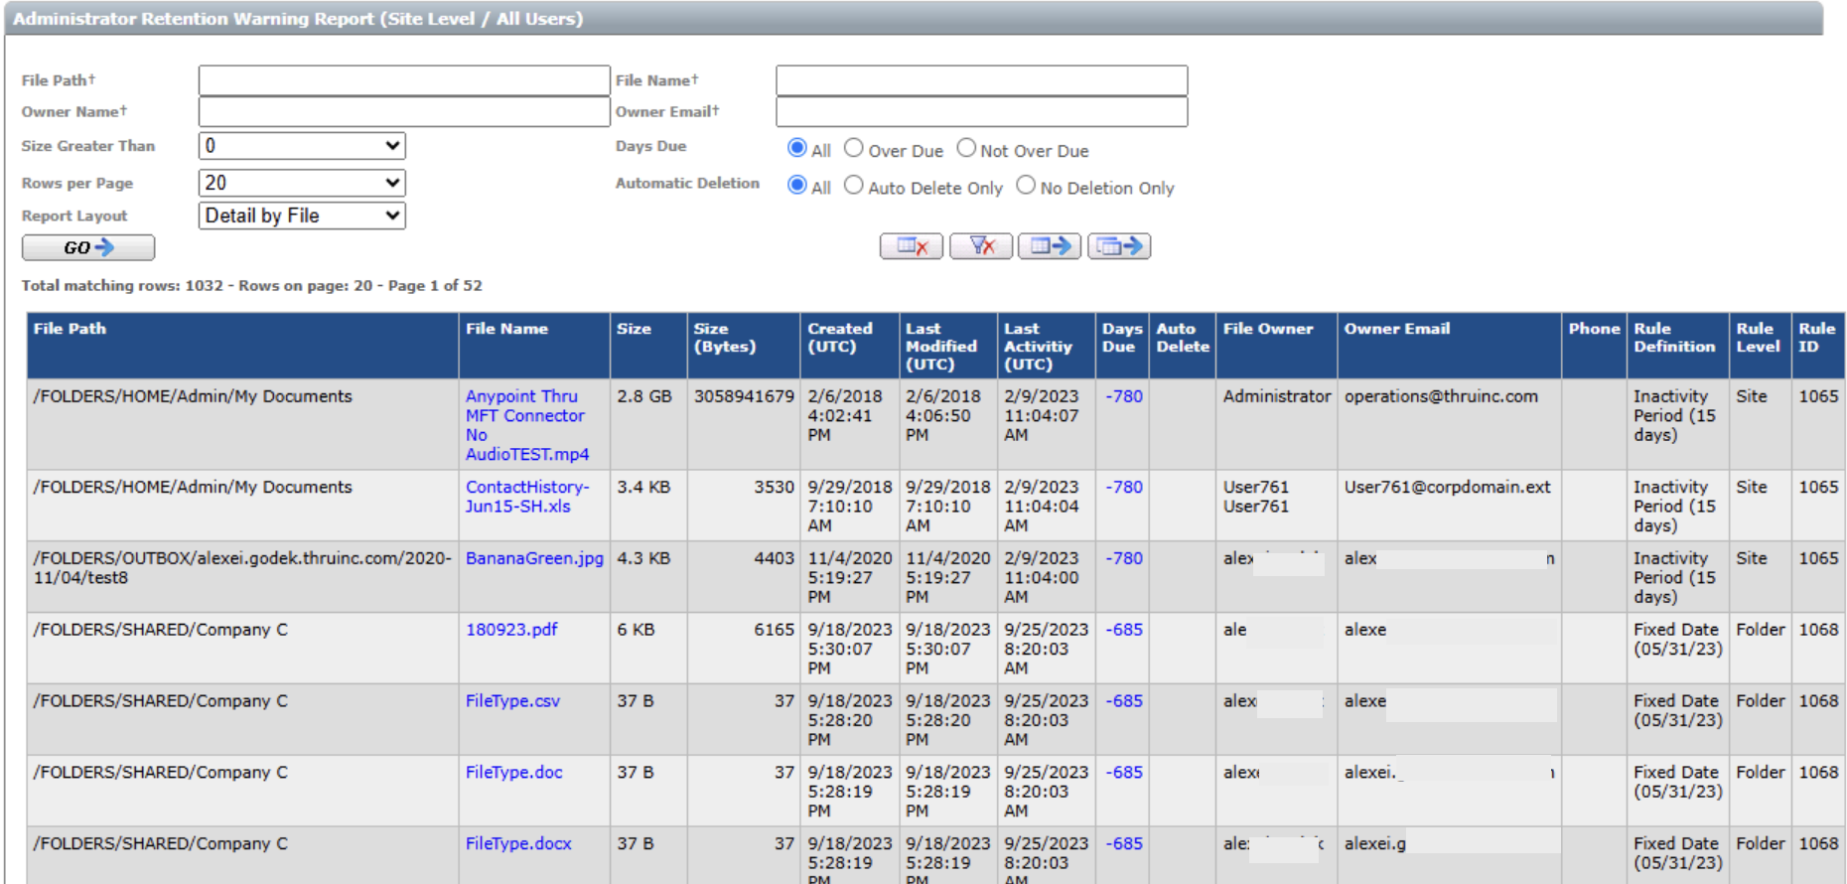The image size is (1847, 884).
Task: Focus the Owner Email text field
Action: (x=981, y=112)
